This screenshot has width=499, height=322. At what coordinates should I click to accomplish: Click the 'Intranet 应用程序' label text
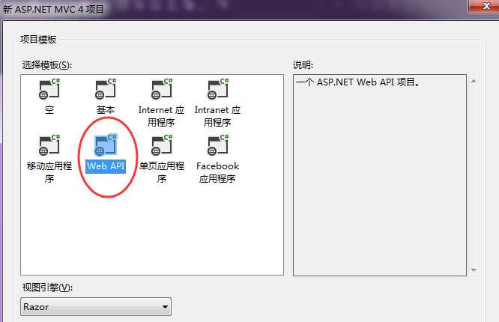tap(217, 116)
